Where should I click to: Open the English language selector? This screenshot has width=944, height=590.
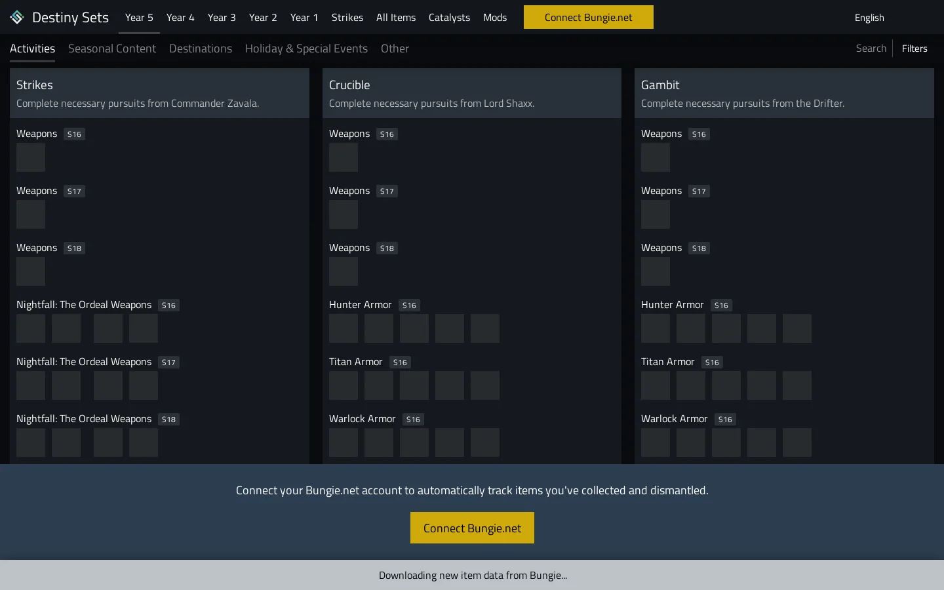tap(869, 18)
